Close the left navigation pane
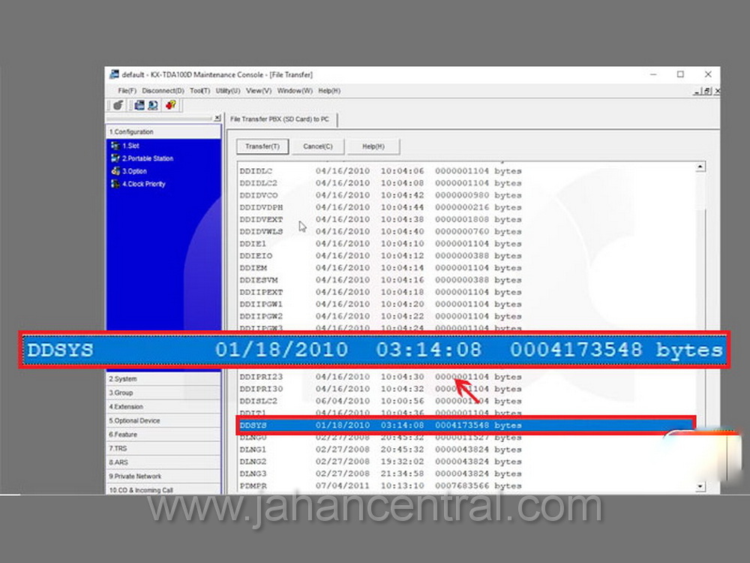The height and width of the screenshot is (563, 750). [x=217, y=118]
